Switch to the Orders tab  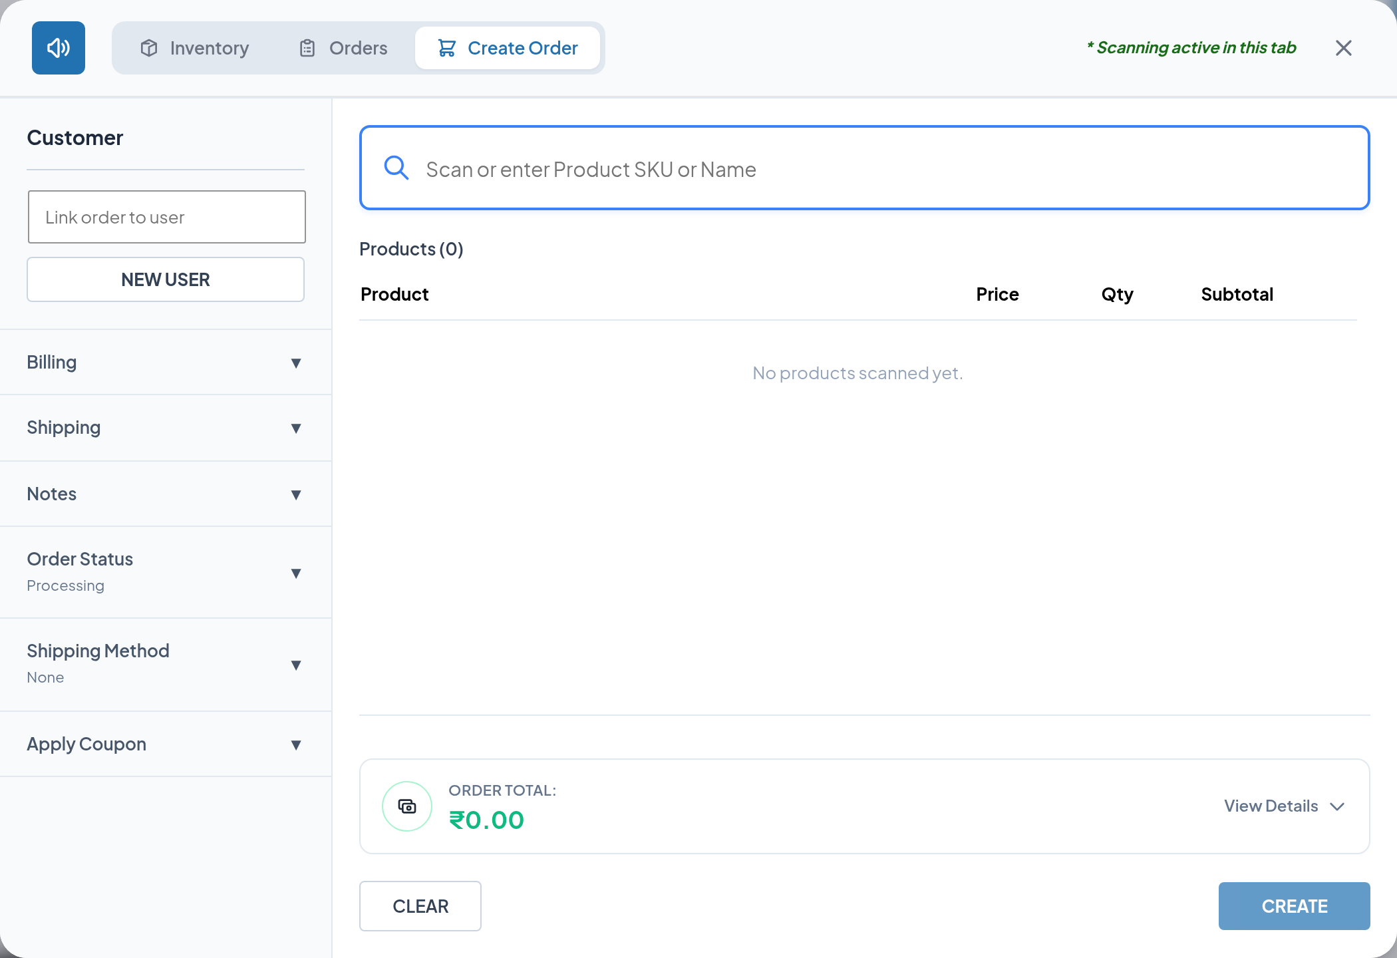[x=343, y=48]
